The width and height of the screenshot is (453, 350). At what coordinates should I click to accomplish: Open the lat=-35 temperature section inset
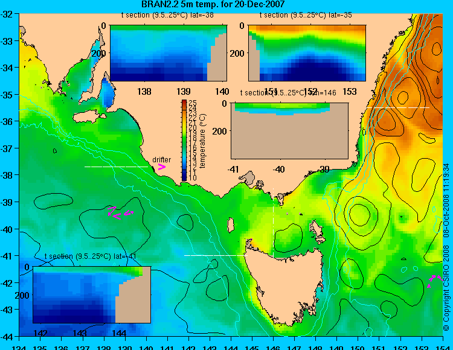point(307,53)
